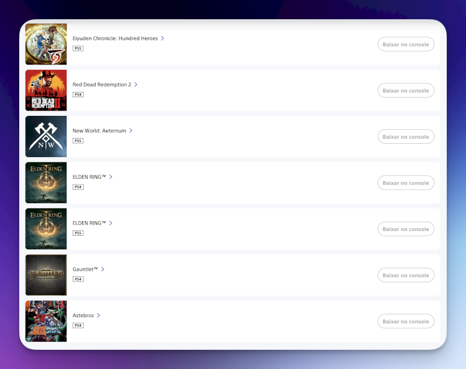Select the Gauntlet cover thumbnail
The height and width of the screenshot is (369, 466).
coord(46,275)
